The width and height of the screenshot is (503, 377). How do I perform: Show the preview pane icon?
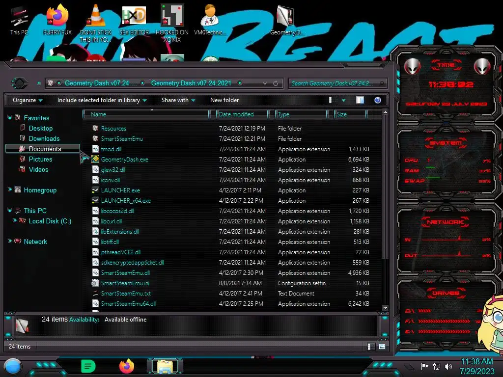[x=360, y=100]
